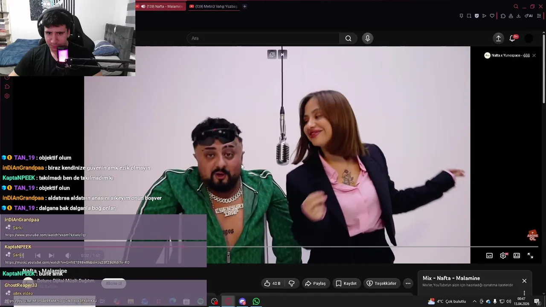This screenshot has height=307, width=546.
Task: Open KaptaNPEEK's music.youtube.com request link
Action: [x=67, y=262]
